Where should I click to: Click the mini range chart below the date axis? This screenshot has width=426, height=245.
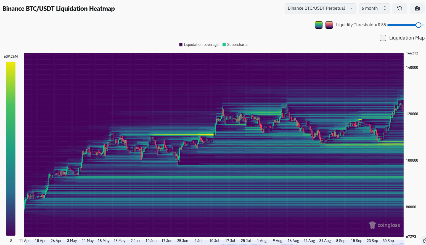point(214,244)
